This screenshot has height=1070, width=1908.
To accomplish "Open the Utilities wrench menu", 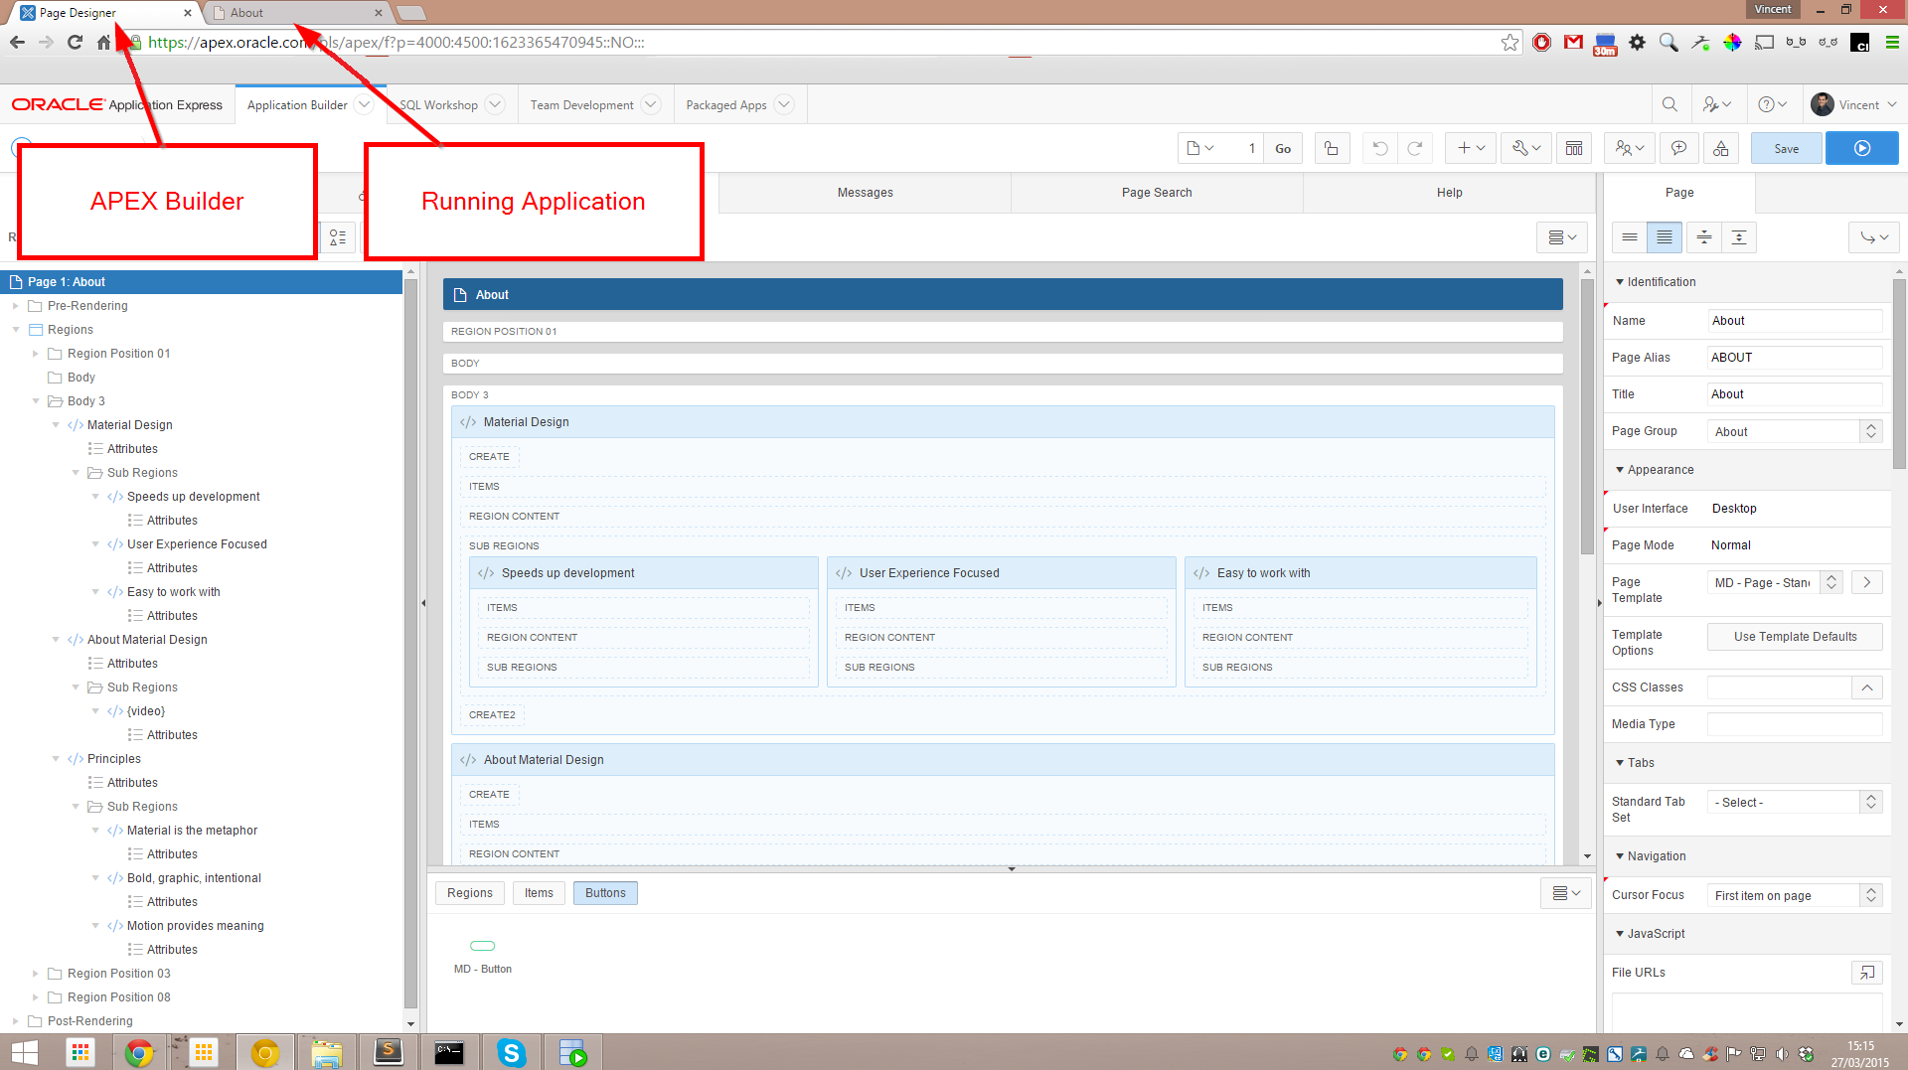I will click(1526, 148).
